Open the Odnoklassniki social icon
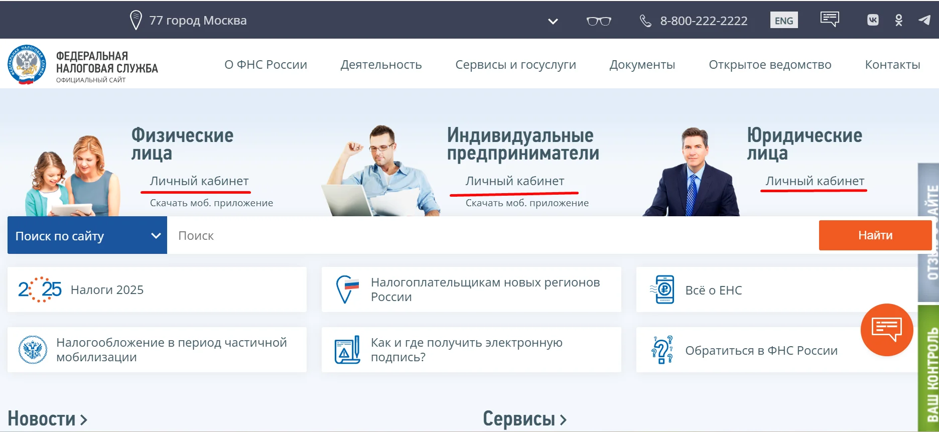The height and width of the screenshot is (432, 939). tap(899, 20)
